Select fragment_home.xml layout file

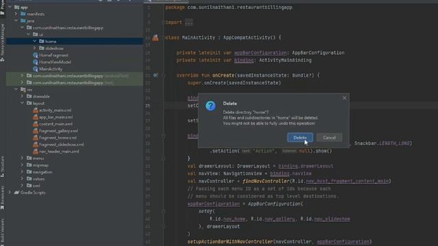pos(57,137)
